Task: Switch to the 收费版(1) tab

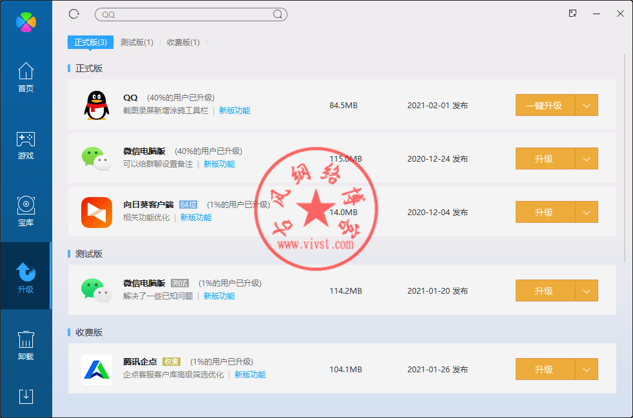Action: tap(183, 43)
